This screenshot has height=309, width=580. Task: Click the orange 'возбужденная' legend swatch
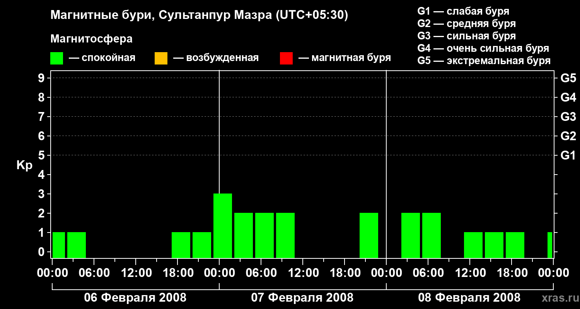(161, 58)
